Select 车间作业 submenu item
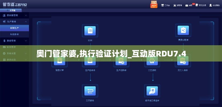The width and height of the screenshot is (222, 107). [x=14, y=34]
